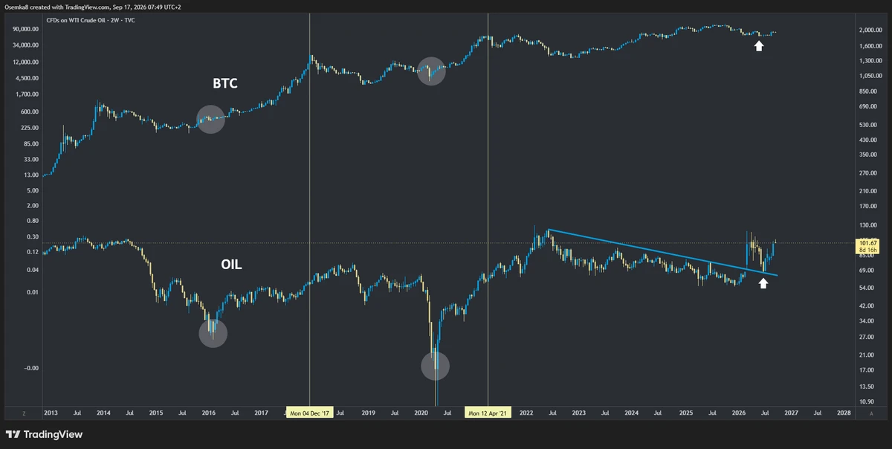This screenshot has width=892, height=449.
Task: Click the '2022' year on time axis
Action: point(526,412)
